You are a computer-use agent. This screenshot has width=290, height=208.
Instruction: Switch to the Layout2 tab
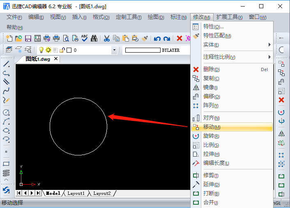coord(102,193)
